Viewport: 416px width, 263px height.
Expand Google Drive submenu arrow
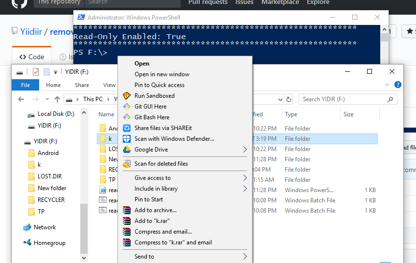coord(245,150)
